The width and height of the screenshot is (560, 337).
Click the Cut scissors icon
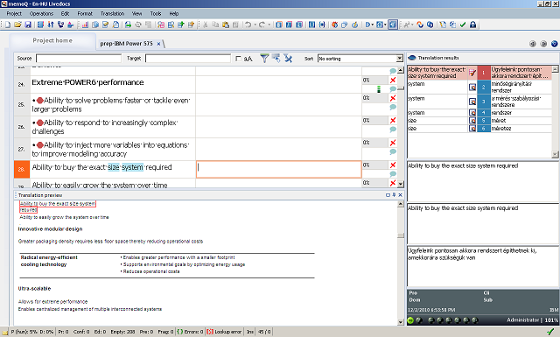[x=205, y=25]
